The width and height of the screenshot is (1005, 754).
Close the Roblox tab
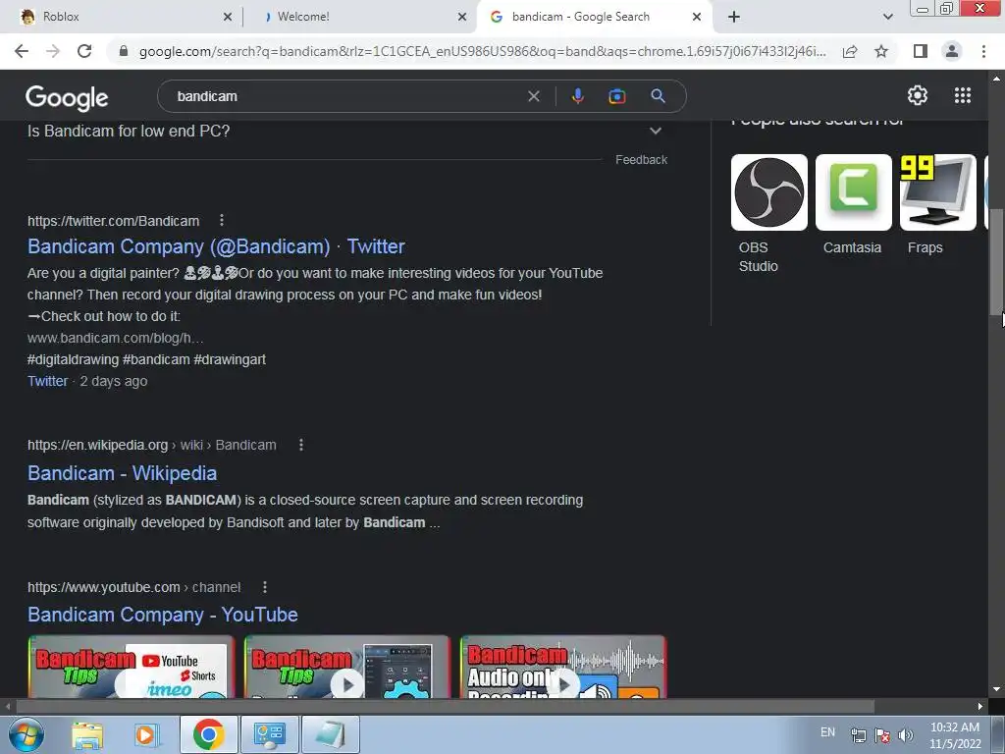pyautogui.click(x=228, y=18)
